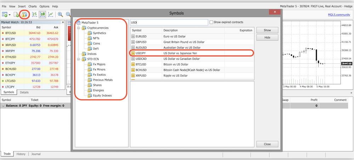Click the Bid column header in Market Watch

point(33,27)
